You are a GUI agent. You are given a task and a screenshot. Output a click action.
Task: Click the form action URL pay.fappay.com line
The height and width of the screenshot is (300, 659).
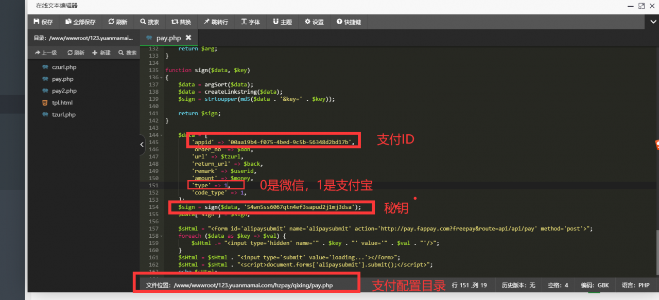[386, 228]
